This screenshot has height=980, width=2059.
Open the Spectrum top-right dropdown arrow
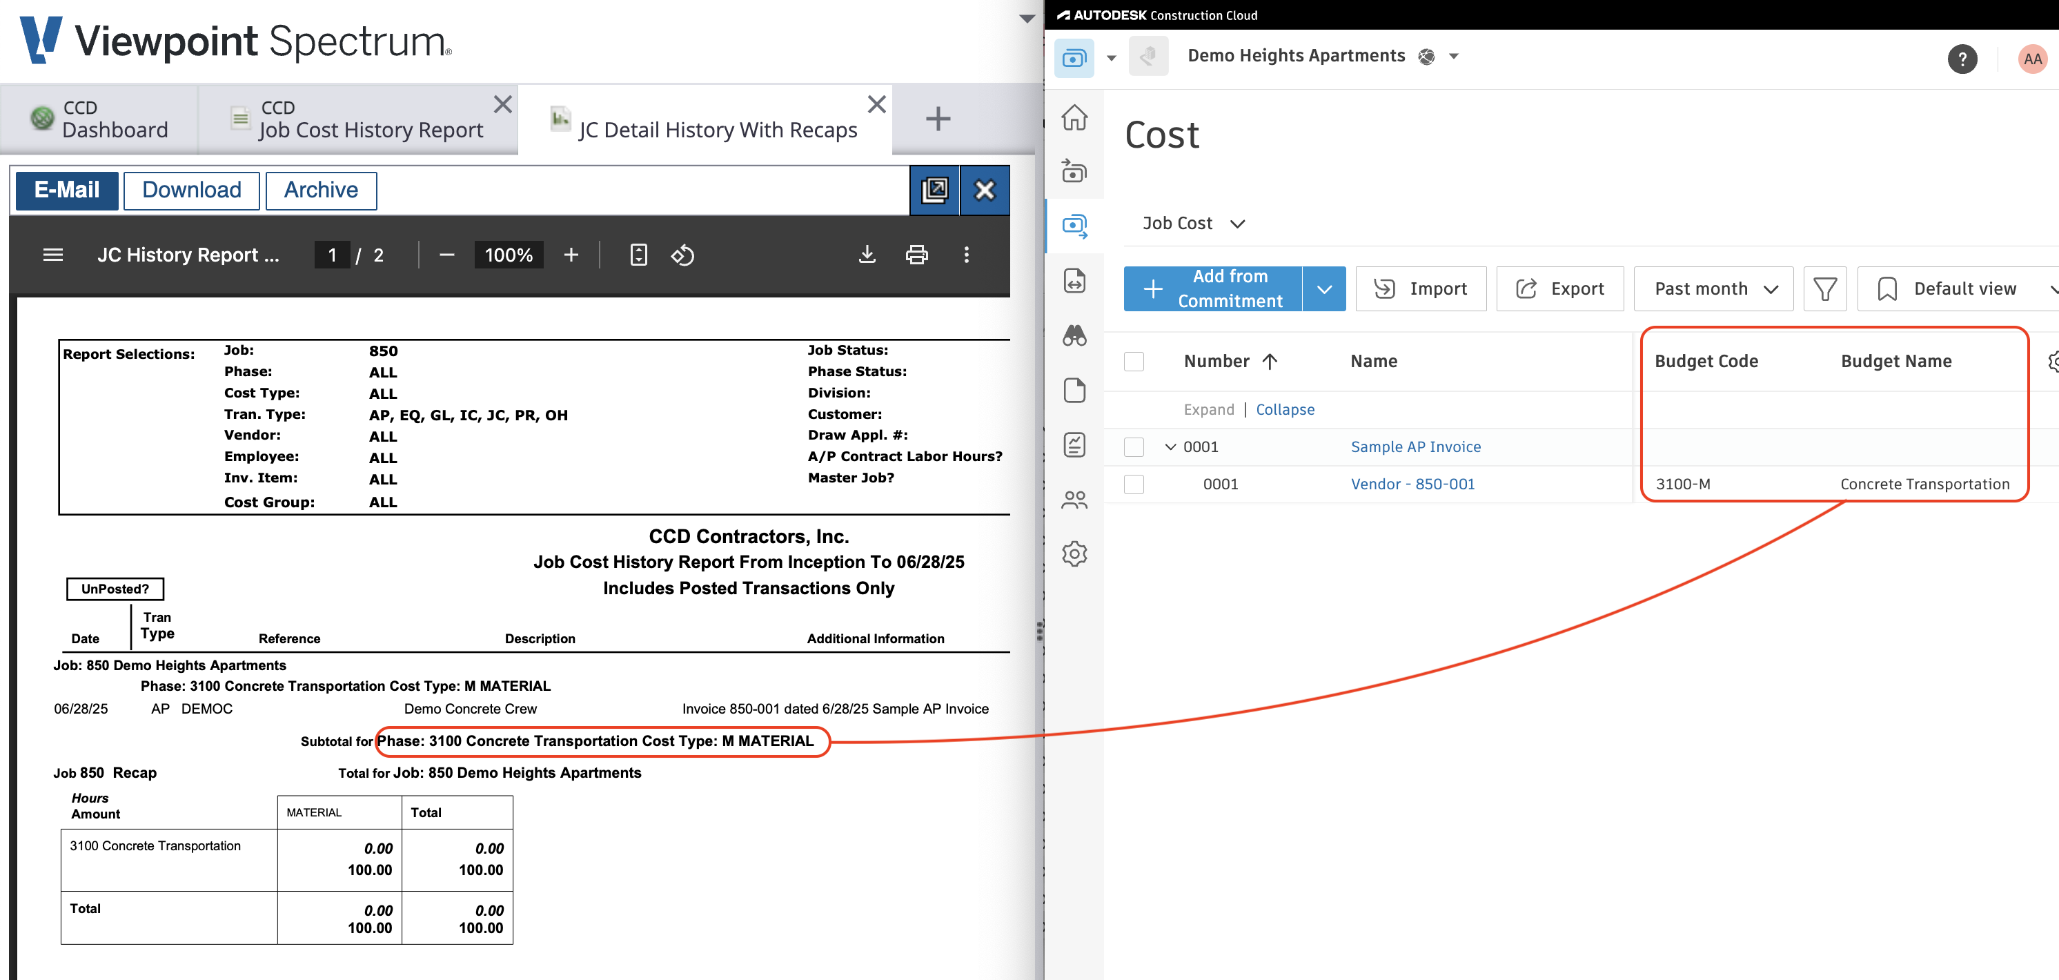tap(1027, 19)
